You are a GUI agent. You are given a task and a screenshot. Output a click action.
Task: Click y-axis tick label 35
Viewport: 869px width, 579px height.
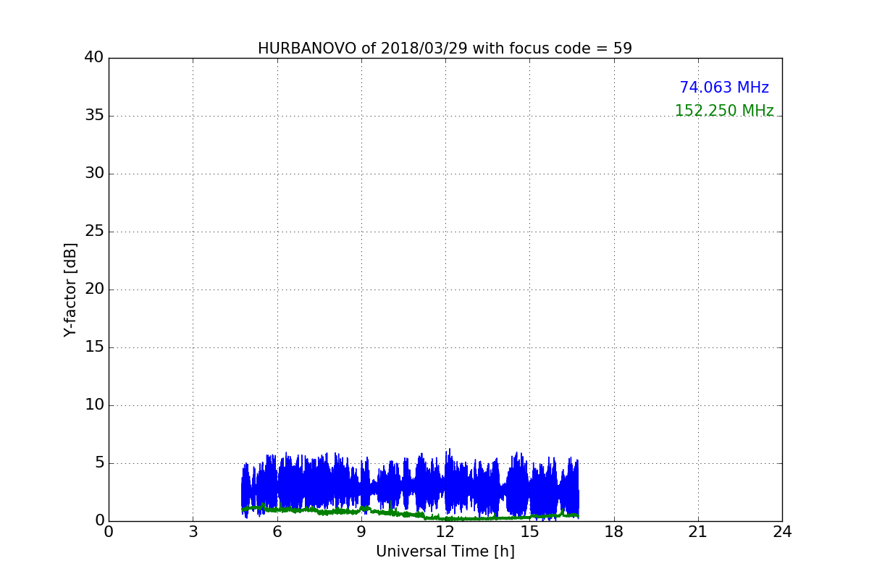[94, 116]
